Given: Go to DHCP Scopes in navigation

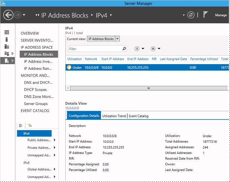Looking at the screenshot, I should 35,90.
